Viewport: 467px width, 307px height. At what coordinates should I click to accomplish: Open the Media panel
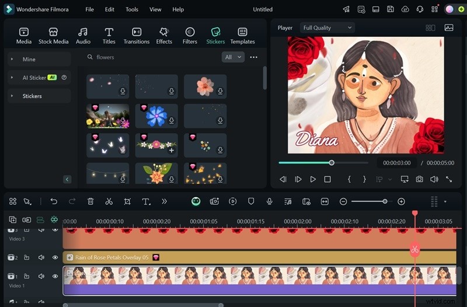[24, 36]
